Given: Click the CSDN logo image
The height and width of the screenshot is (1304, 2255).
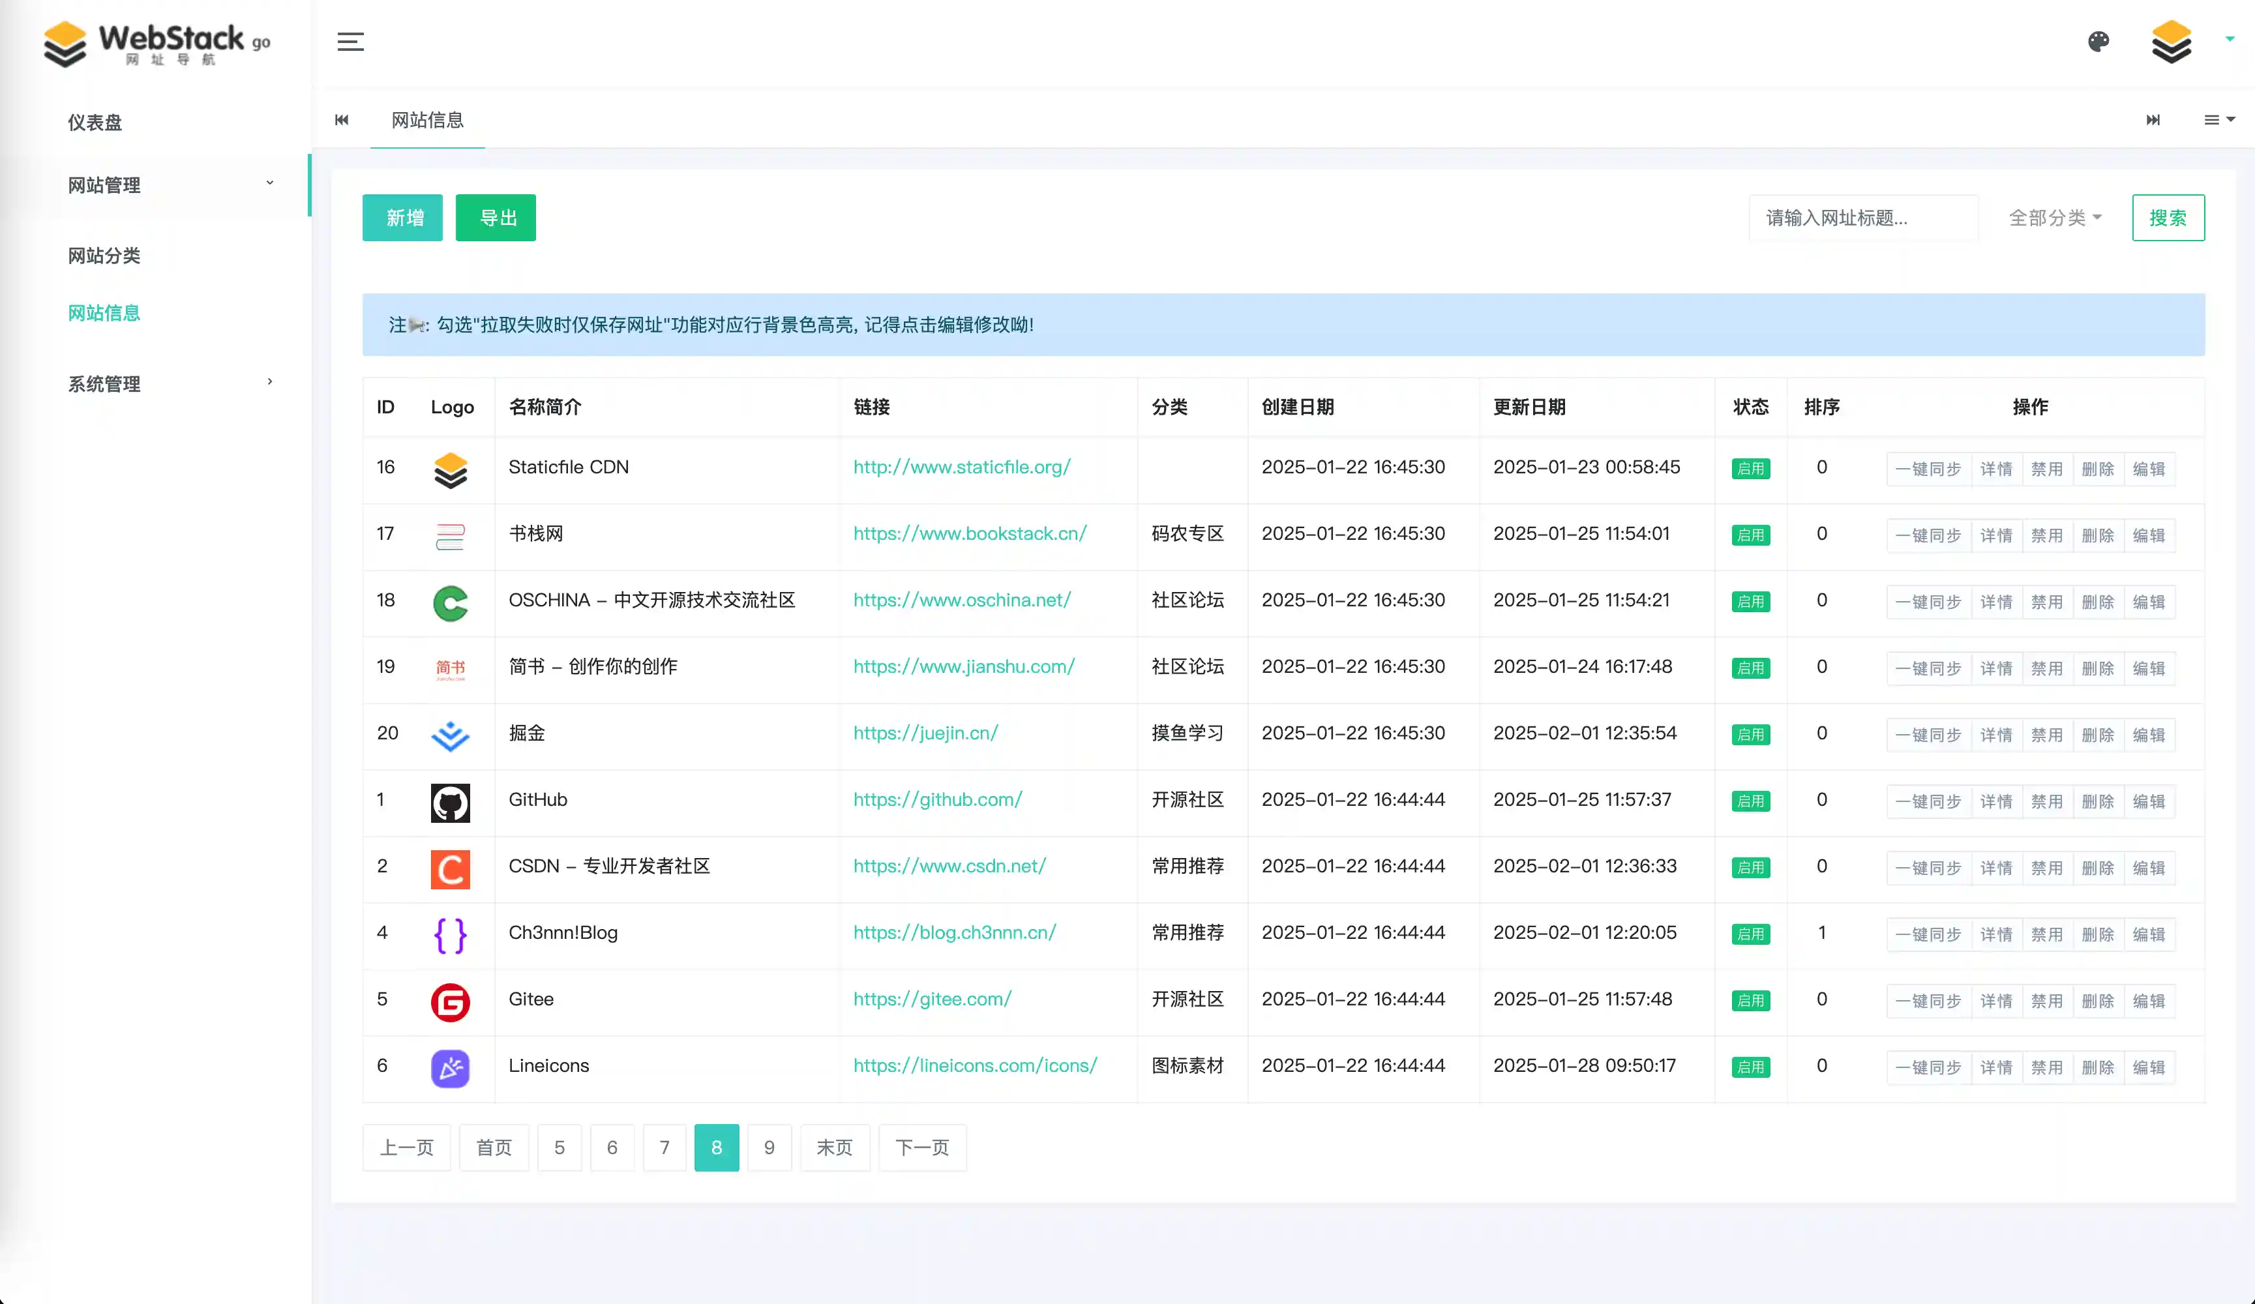Looking at the screenshot, I should [x=450, y=869].
